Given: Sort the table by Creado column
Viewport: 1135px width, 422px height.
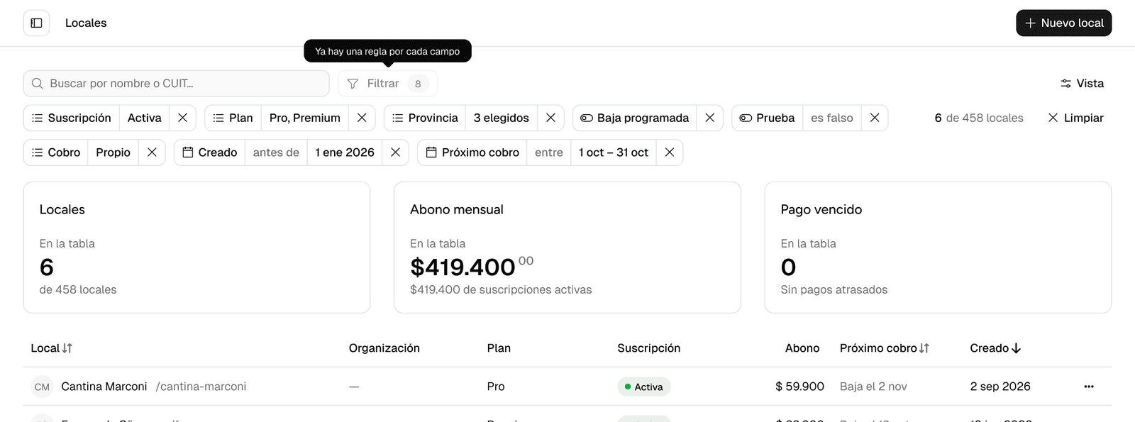Looking at the screenshot, I should (995, 348).
